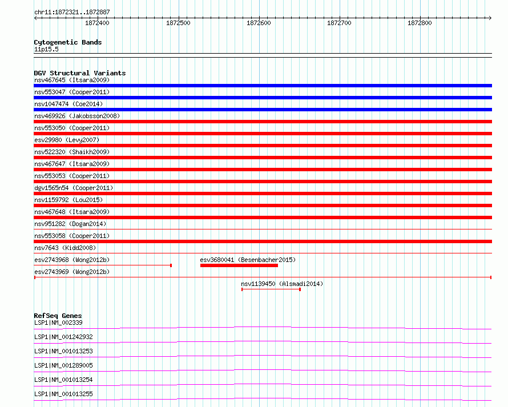The width and height of the screenshot is (508, 407).
Task: Open the Cytogenetic Bands track heading
Action: (68, 42)
